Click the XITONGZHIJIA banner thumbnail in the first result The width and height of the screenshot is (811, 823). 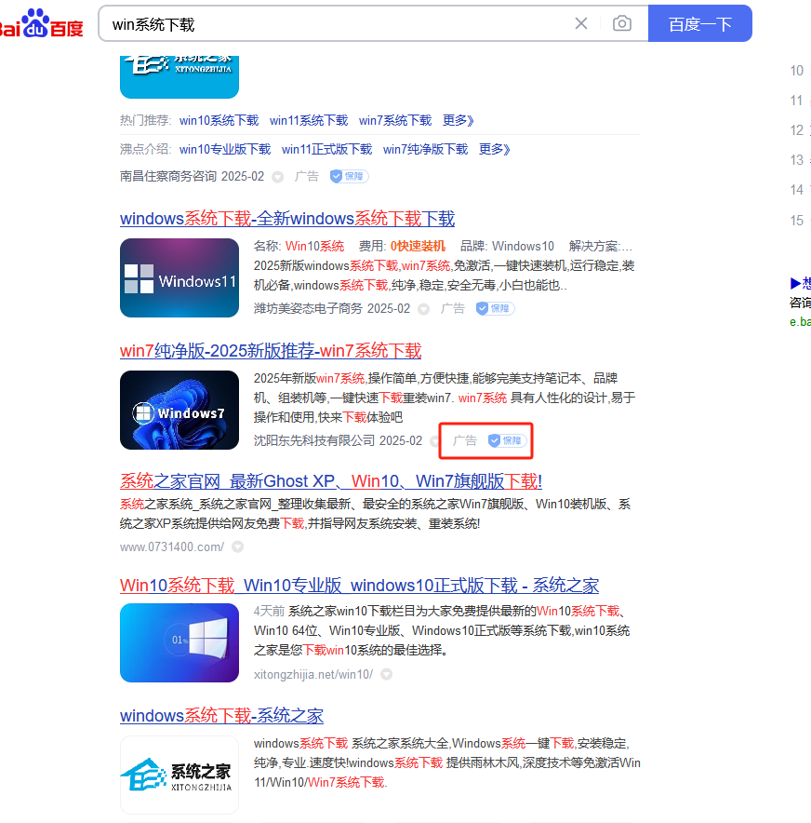click(x=179, y=76)
